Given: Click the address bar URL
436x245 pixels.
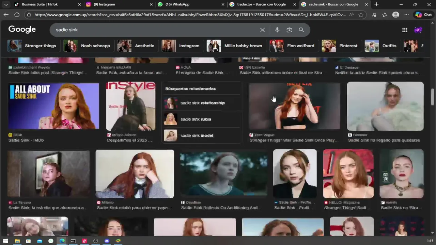Looking at the screenshot, I should point(190,15).
